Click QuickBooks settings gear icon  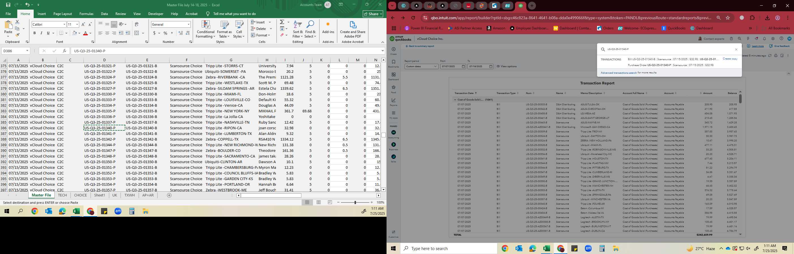click(x=773, y=39)
